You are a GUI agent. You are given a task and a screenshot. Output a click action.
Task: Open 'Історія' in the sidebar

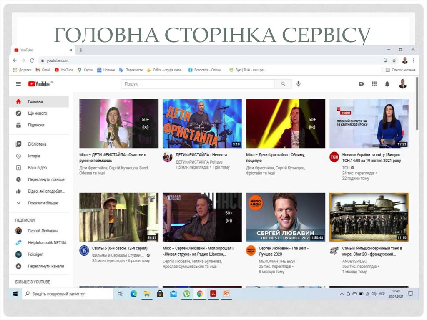(x=34, y=156)
